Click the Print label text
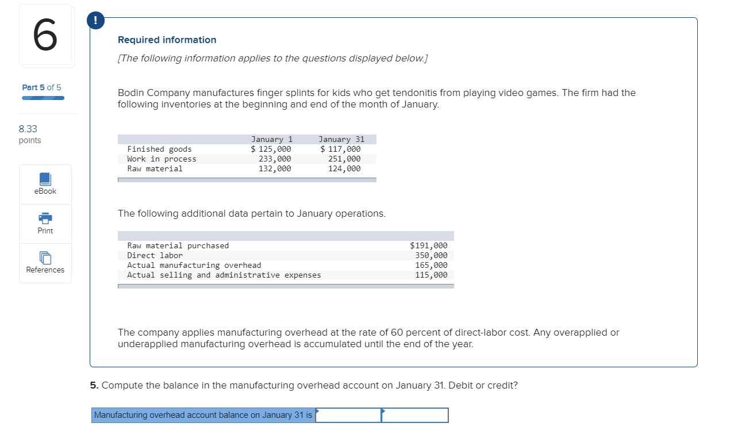The image size is (734, 442). pyautogui.click(x=45, y=231)
